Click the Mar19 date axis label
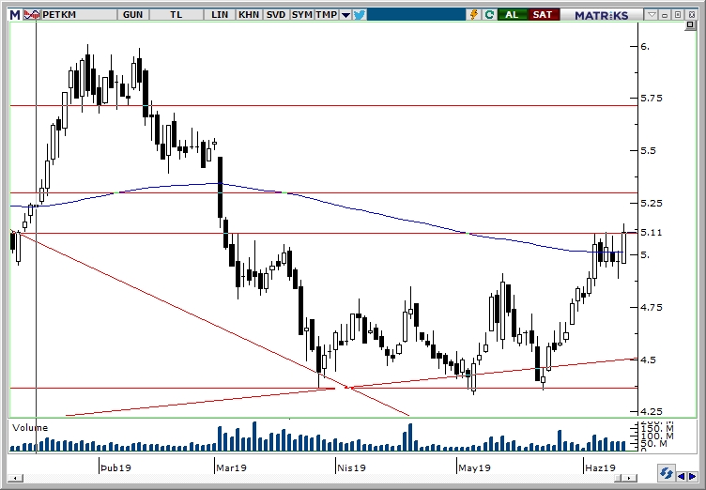This screenshot has height=490, width=706. point(232,467)
